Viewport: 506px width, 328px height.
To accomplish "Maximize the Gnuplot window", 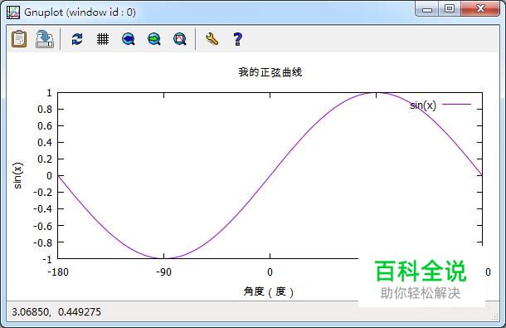I will point(450,9).
